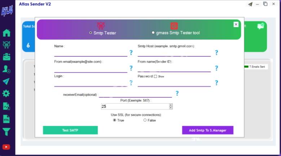The width and height of the screenshot is (281, 156).
Task: Click the help question mark beside Name
Action: click(131, 53)
